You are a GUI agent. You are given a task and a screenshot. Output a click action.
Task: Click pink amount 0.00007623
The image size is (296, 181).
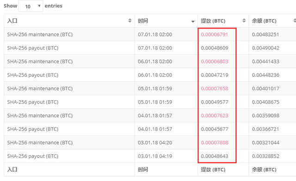pyautogui.click(x=215, y=115)
